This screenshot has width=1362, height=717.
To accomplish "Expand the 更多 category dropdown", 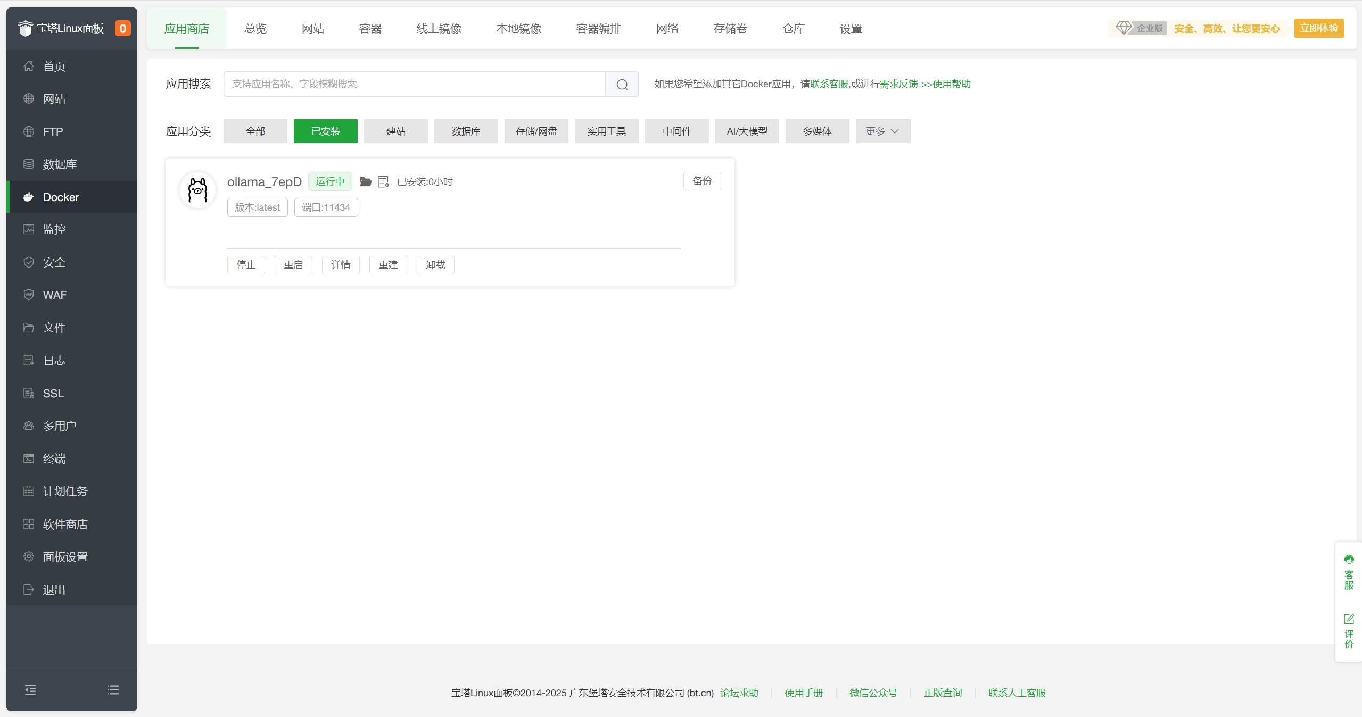I will (882, 131).
